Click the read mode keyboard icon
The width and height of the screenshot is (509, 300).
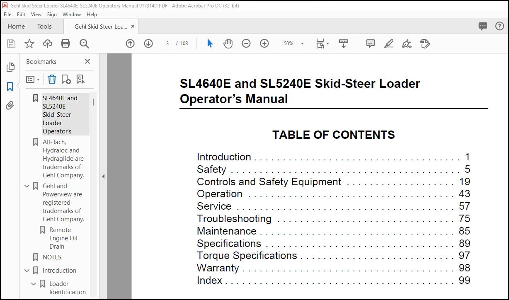[x=344, y=44]
